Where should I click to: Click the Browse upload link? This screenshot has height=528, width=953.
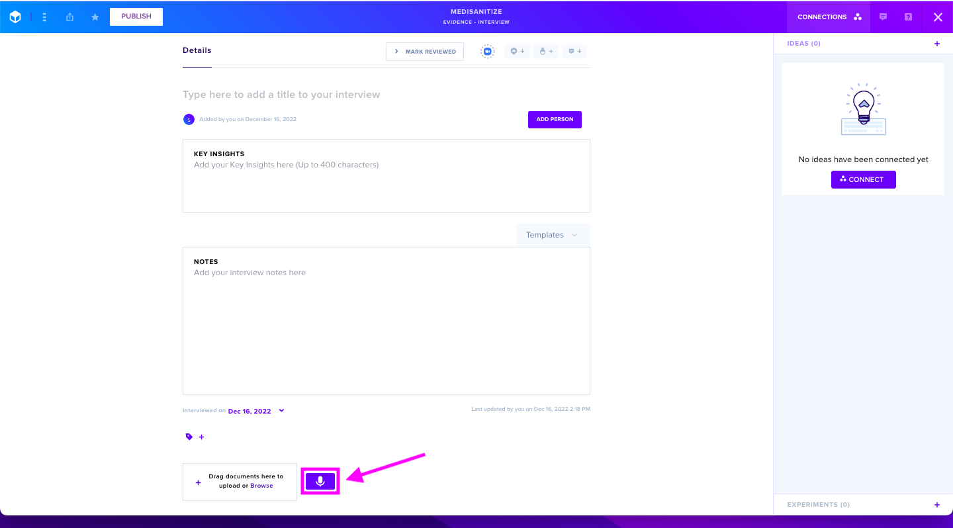[x=261, y=486]
